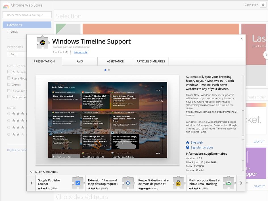Screen dimensions: 268x201
Task: Open the ARTICLES SIMILAIRES tab
Action: click(151, 61)
